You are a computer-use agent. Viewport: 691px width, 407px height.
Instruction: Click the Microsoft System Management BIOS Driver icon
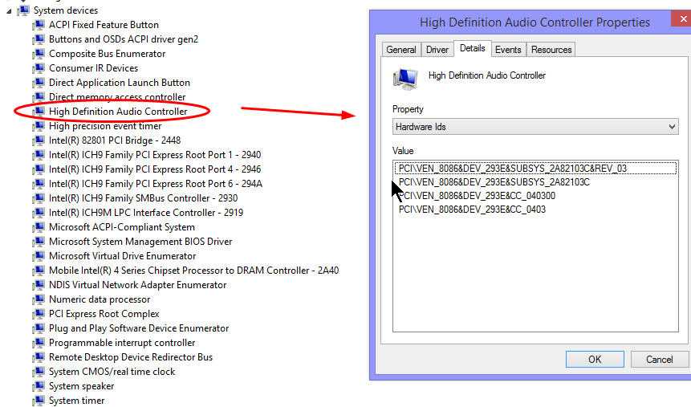coord(39,242)
